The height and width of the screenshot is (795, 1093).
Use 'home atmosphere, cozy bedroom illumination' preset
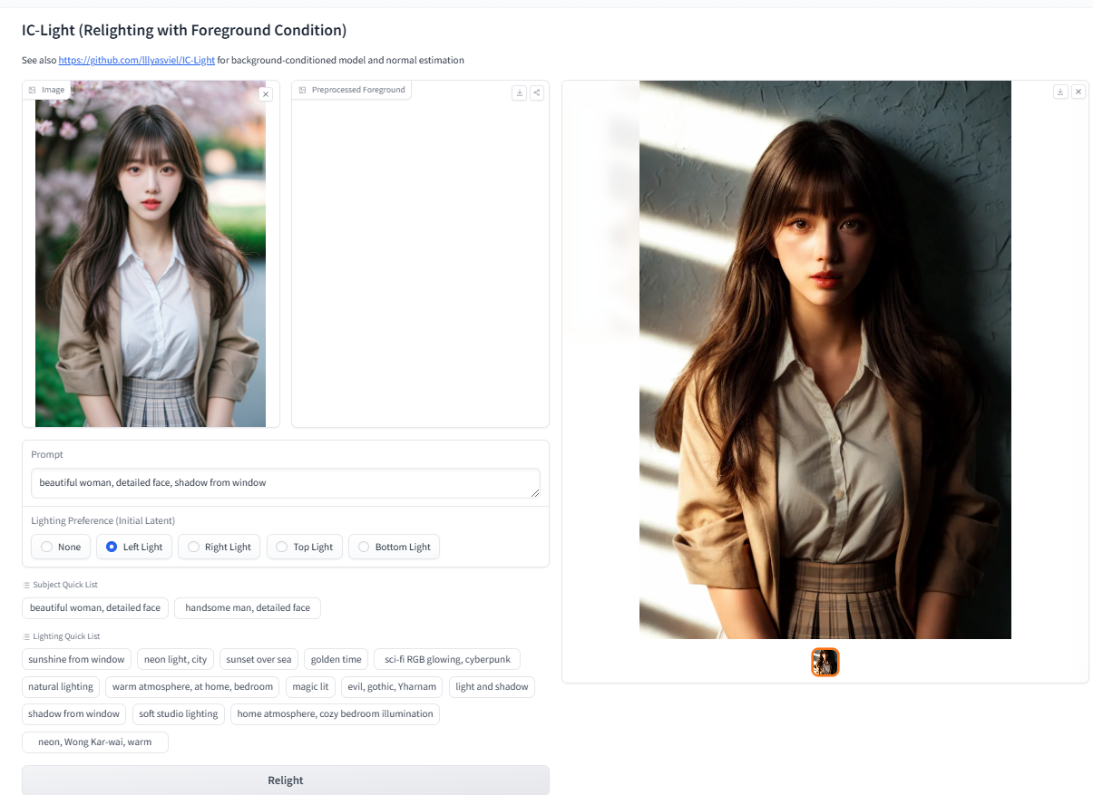point(335,713)
